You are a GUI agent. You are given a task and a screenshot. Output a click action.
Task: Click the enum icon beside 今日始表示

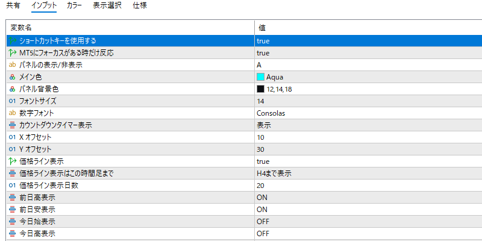12,222
